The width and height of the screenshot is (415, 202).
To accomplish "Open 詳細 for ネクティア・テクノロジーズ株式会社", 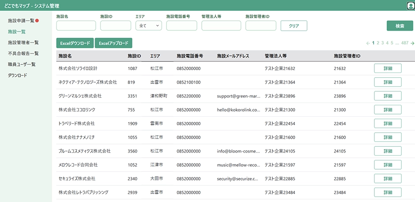I will [x=388, y=82].
